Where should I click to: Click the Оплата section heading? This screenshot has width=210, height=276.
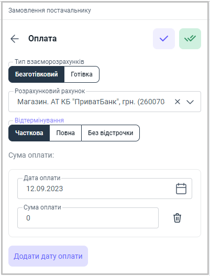[x=42, y=39]
